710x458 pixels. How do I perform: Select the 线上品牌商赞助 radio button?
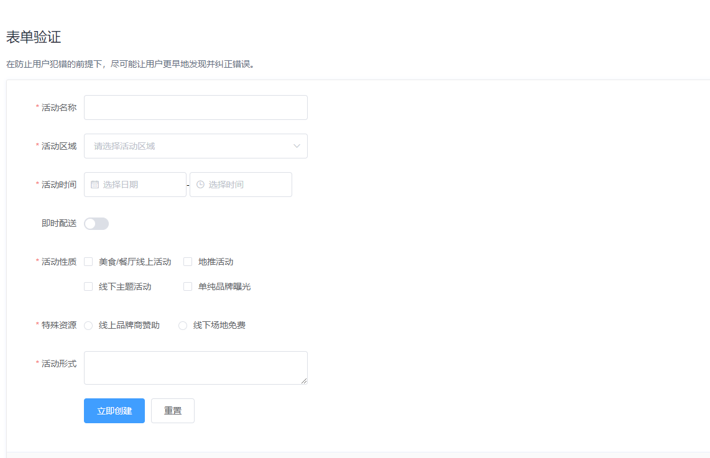88,325
